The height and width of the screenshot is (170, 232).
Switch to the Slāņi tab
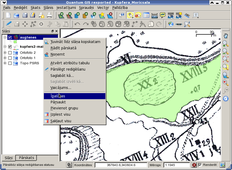coord(9,158)
